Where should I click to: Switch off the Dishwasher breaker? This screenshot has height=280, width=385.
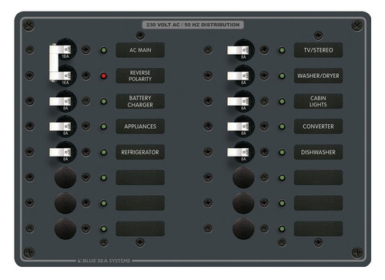click(238, 152)
